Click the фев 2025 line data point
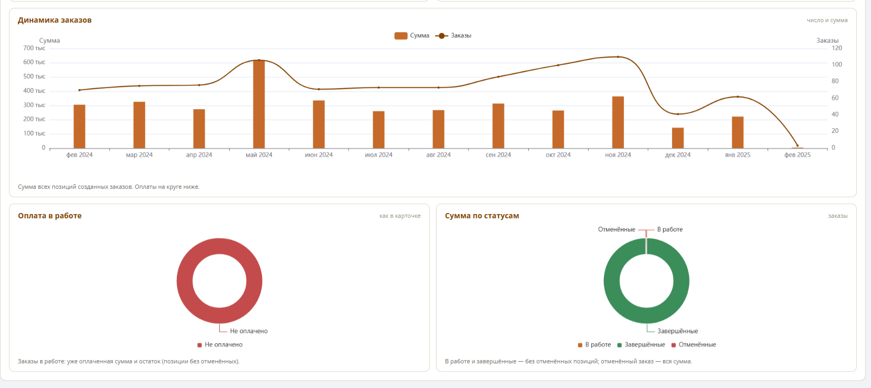The image size is (871, 388). pyautogui.click(x=797, y=145)
